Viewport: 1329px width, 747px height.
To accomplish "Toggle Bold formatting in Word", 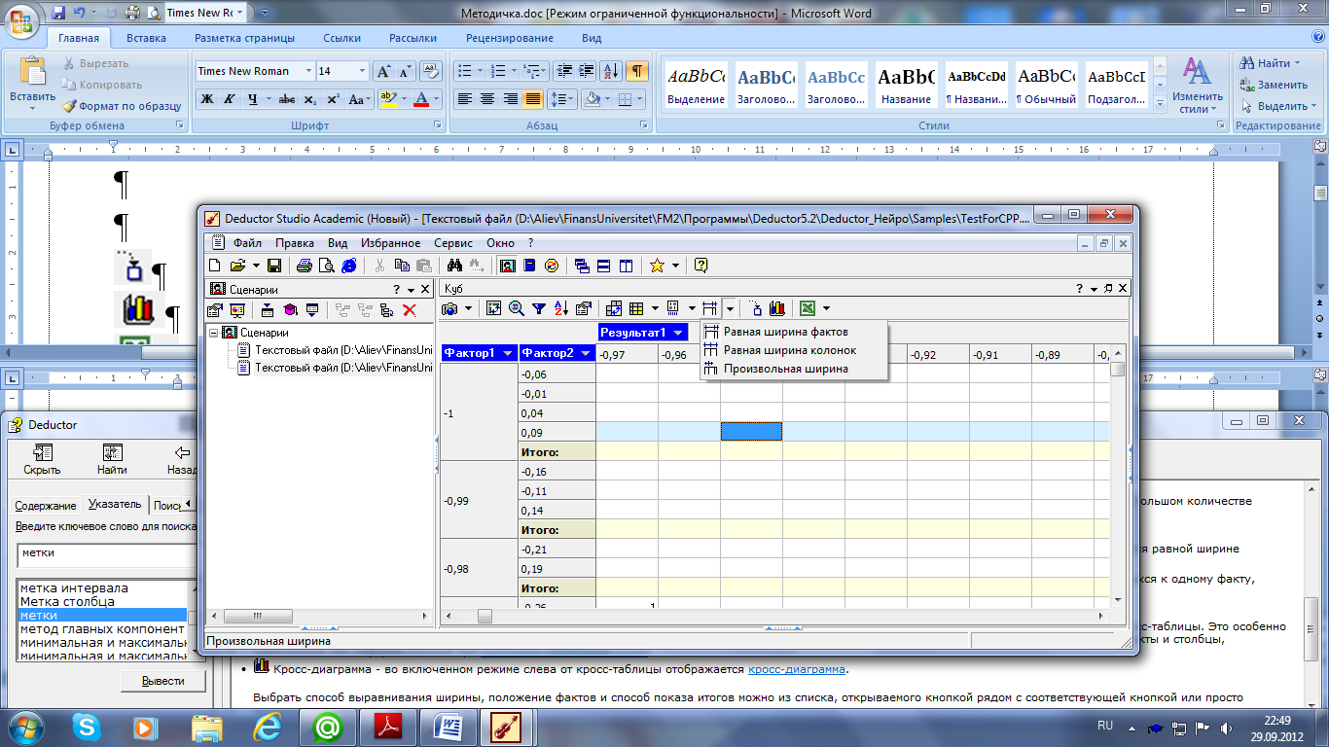I will tap(207, 99).
